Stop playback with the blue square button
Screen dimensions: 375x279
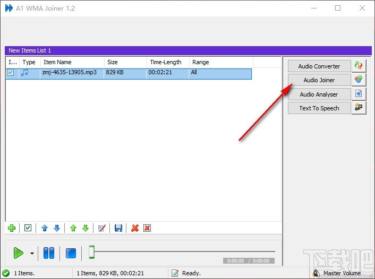(71, 253)
